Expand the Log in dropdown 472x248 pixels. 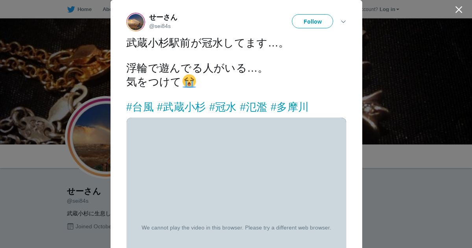click(x=389, y=9)
